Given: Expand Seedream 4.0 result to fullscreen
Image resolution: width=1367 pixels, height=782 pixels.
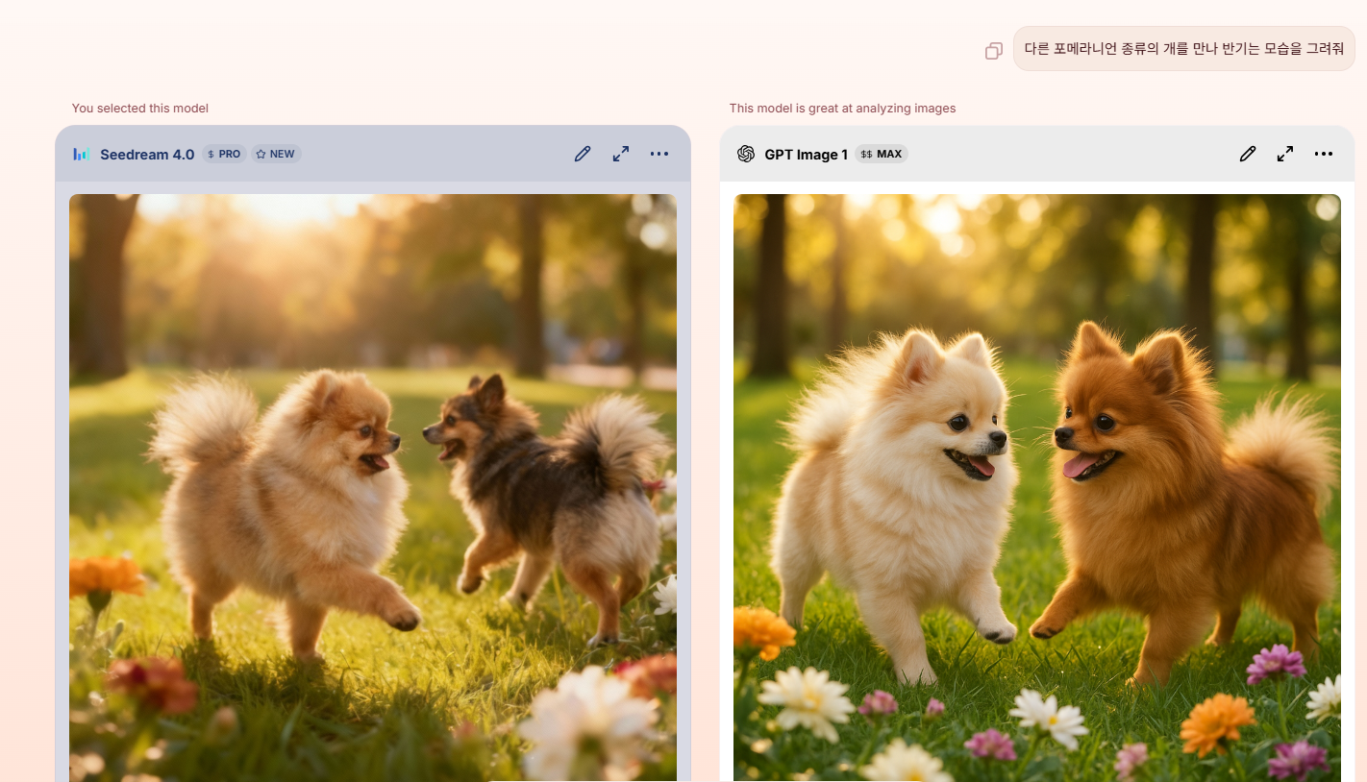Looking at the screenshot, I should [x=621, y=154].
